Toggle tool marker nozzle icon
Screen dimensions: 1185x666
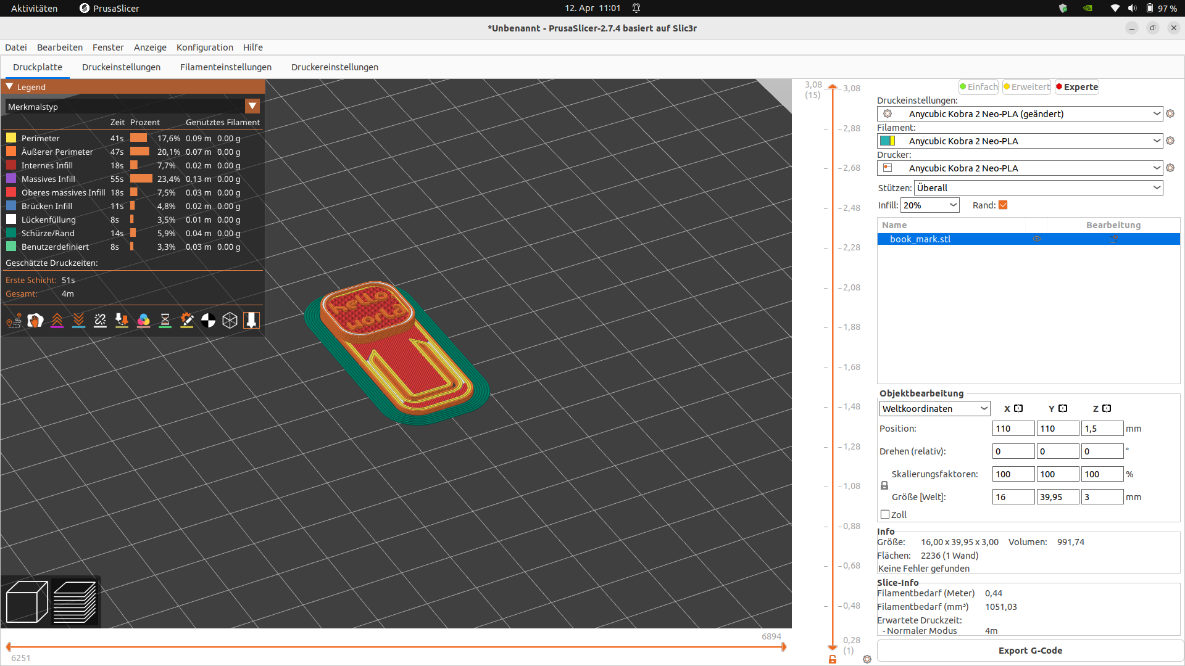point(251,321)
